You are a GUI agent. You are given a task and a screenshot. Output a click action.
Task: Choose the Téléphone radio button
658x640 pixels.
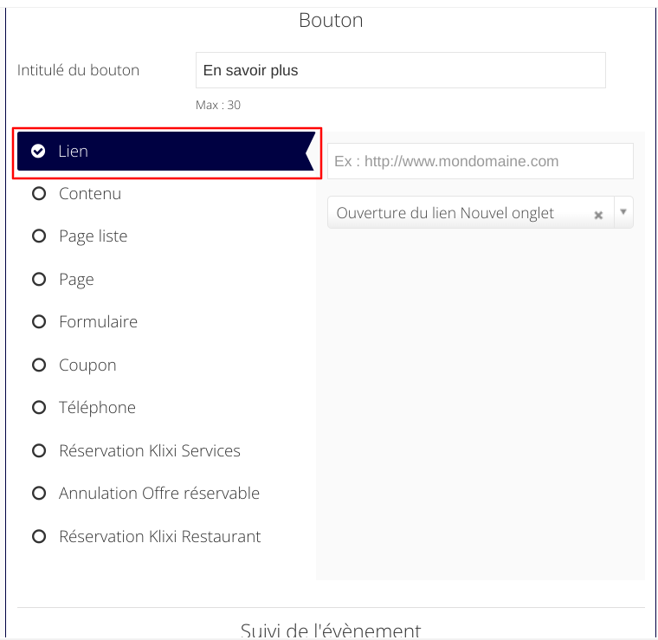pos(38,408)
